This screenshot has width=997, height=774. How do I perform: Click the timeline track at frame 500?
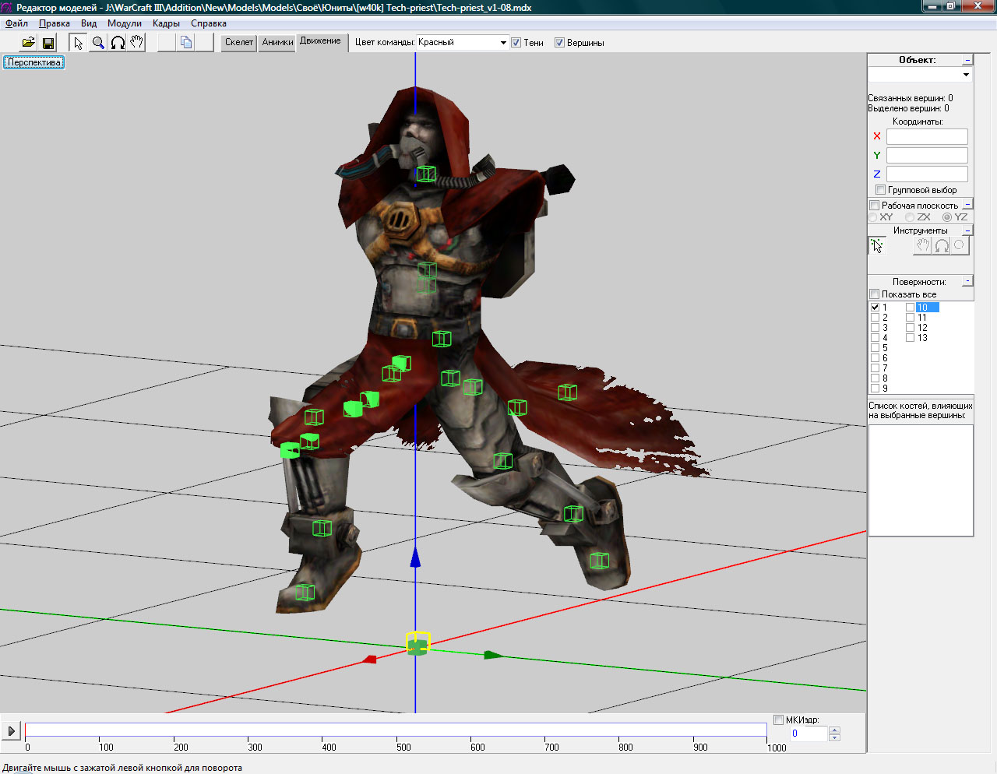397,730
